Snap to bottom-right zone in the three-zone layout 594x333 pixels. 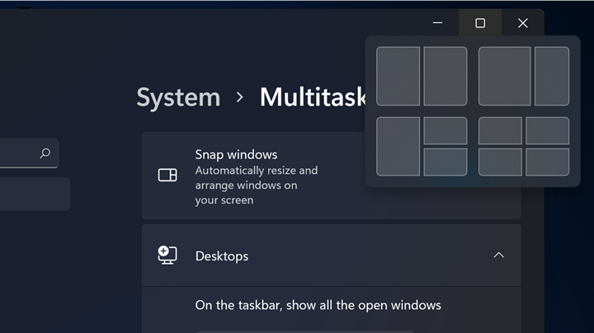coord(445,162)
